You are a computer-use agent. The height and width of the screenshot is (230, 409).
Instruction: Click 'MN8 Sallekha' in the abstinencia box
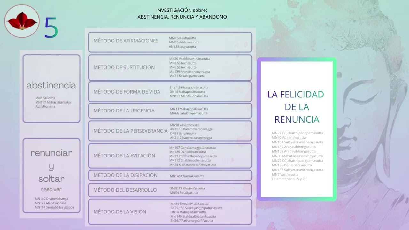(45, 98)
